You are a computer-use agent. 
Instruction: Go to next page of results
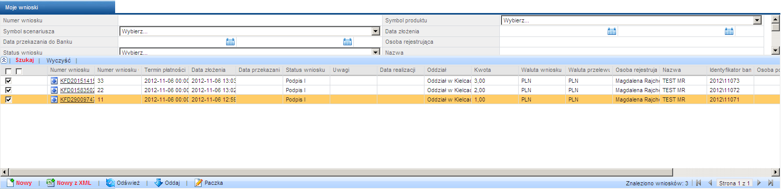(x=759, y=183)
